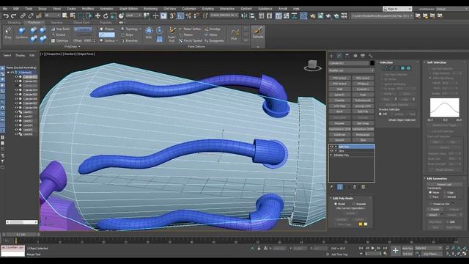Screen dimensions: 469x264
Task: Expand the PolyDraw panel arrow
Action: click(79, 47)
